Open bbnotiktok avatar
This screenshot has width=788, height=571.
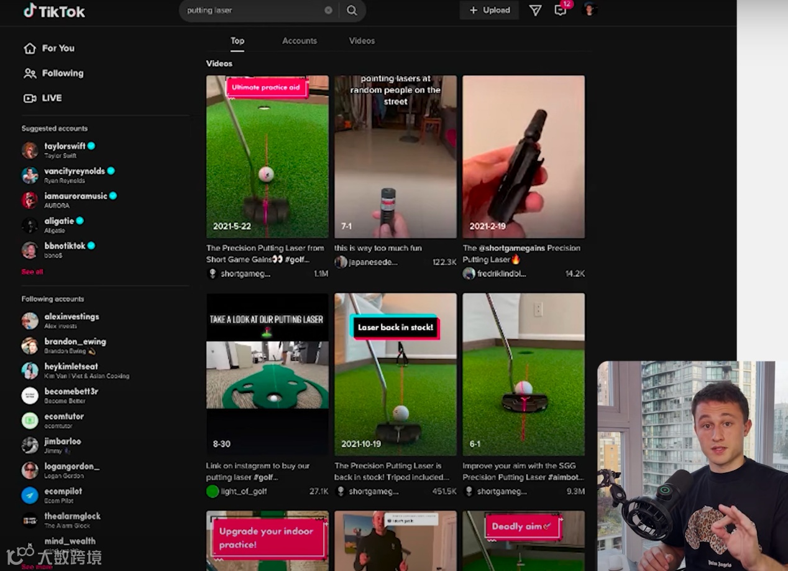(x=30, y=250)
